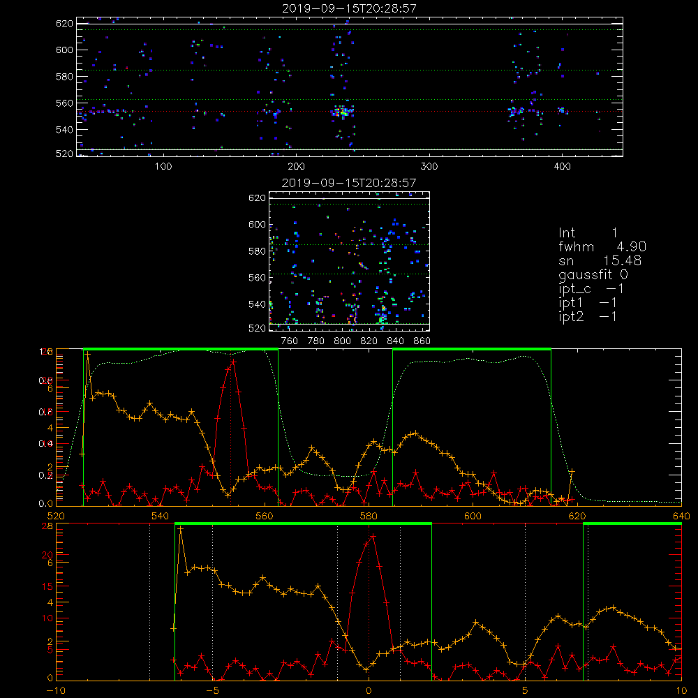Click x-axis label 300 on the wide scatter plot
The width and height of the screenshot is (698, 698).
429,166
